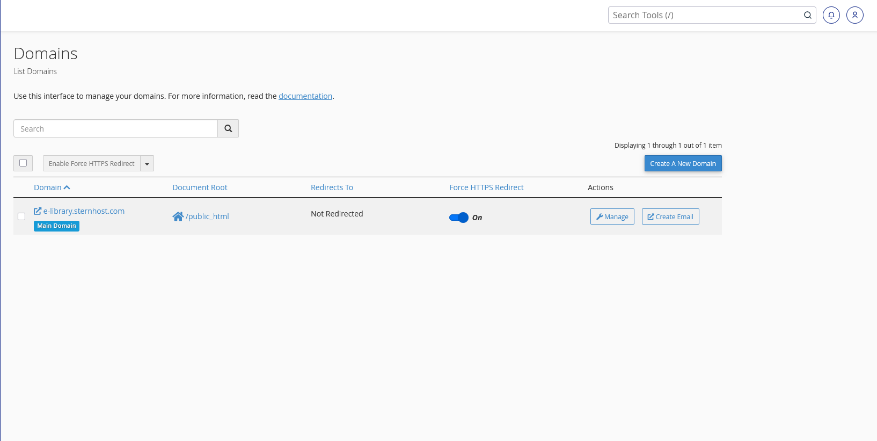The width and height of the screenshot is (877, 441).
Task: Open the documentation link
Action: 305,96
